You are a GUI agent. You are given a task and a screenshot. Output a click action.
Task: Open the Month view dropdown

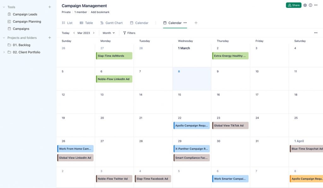click(109, 33)
